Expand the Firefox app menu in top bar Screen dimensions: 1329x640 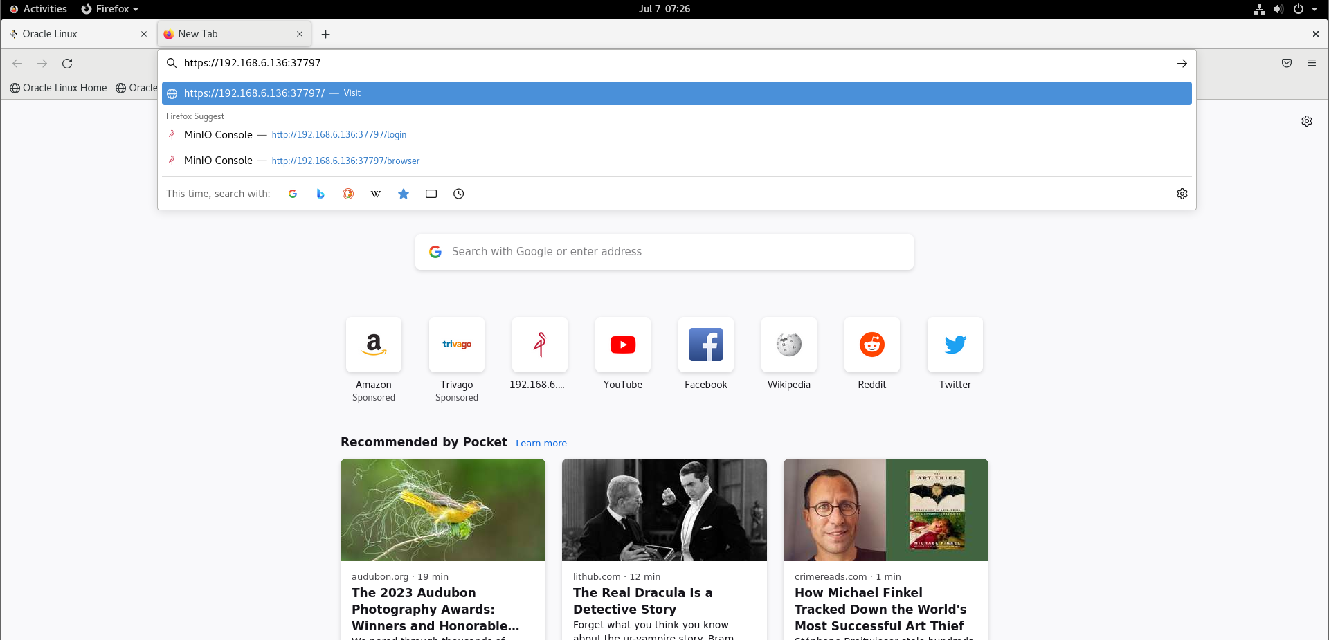point(110,9)
